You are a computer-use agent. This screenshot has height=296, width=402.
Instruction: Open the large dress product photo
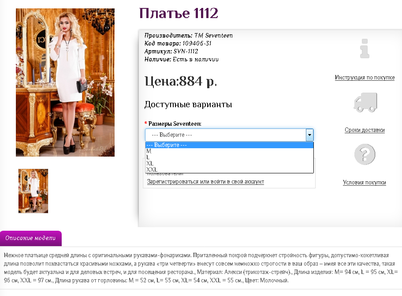pyautogui.click(x=65, y=82)
